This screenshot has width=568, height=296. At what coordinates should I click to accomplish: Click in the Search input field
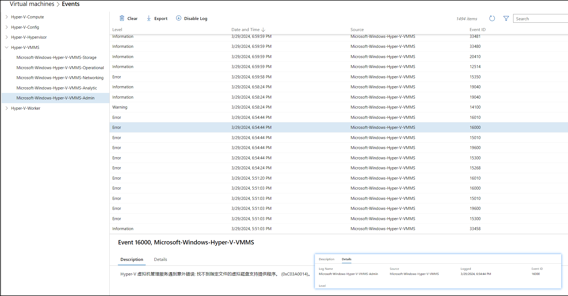coord(540,19)
